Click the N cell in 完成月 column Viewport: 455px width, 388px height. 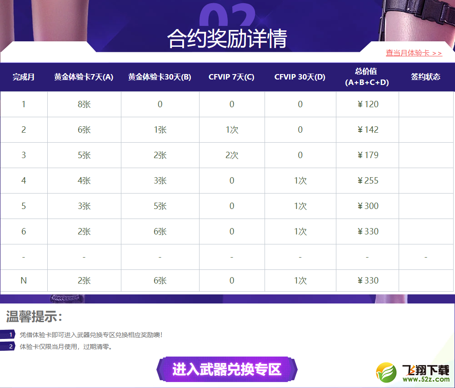(24, 280)
